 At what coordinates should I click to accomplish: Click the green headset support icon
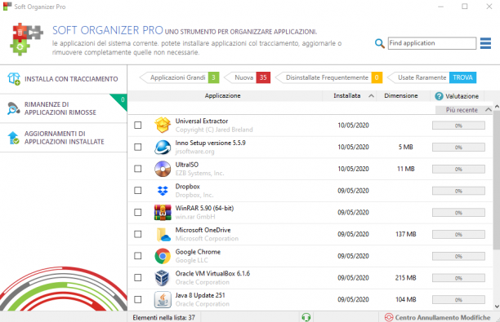coord(306,317)
